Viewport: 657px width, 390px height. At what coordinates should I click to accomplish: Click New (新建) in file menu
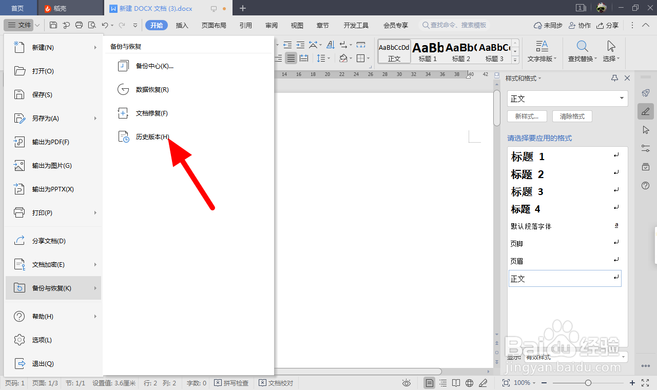53,48
